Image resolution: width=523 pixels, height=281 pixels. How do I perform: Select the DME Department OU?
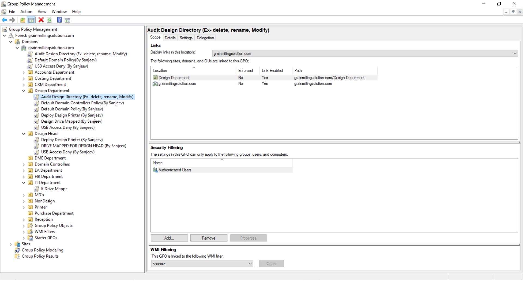click(50, 158)
